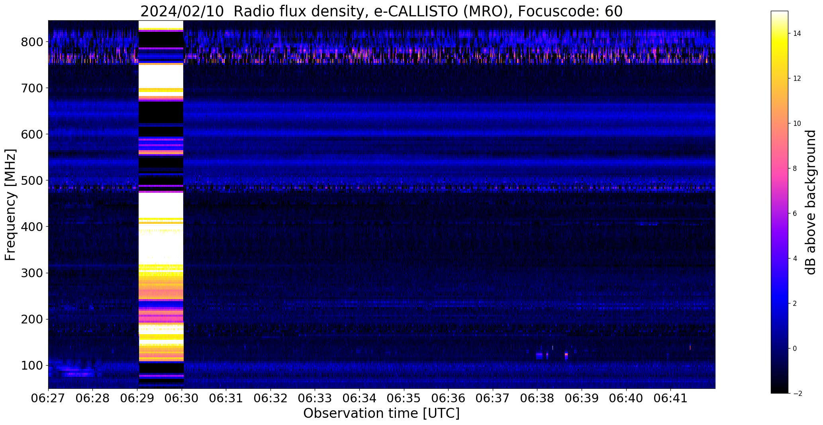
Task: Click the 06:34 time tick label
Action: (360, 398)
